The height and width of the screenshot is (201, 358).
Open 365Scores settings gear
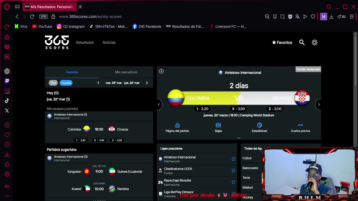click(x=315, y=42)
